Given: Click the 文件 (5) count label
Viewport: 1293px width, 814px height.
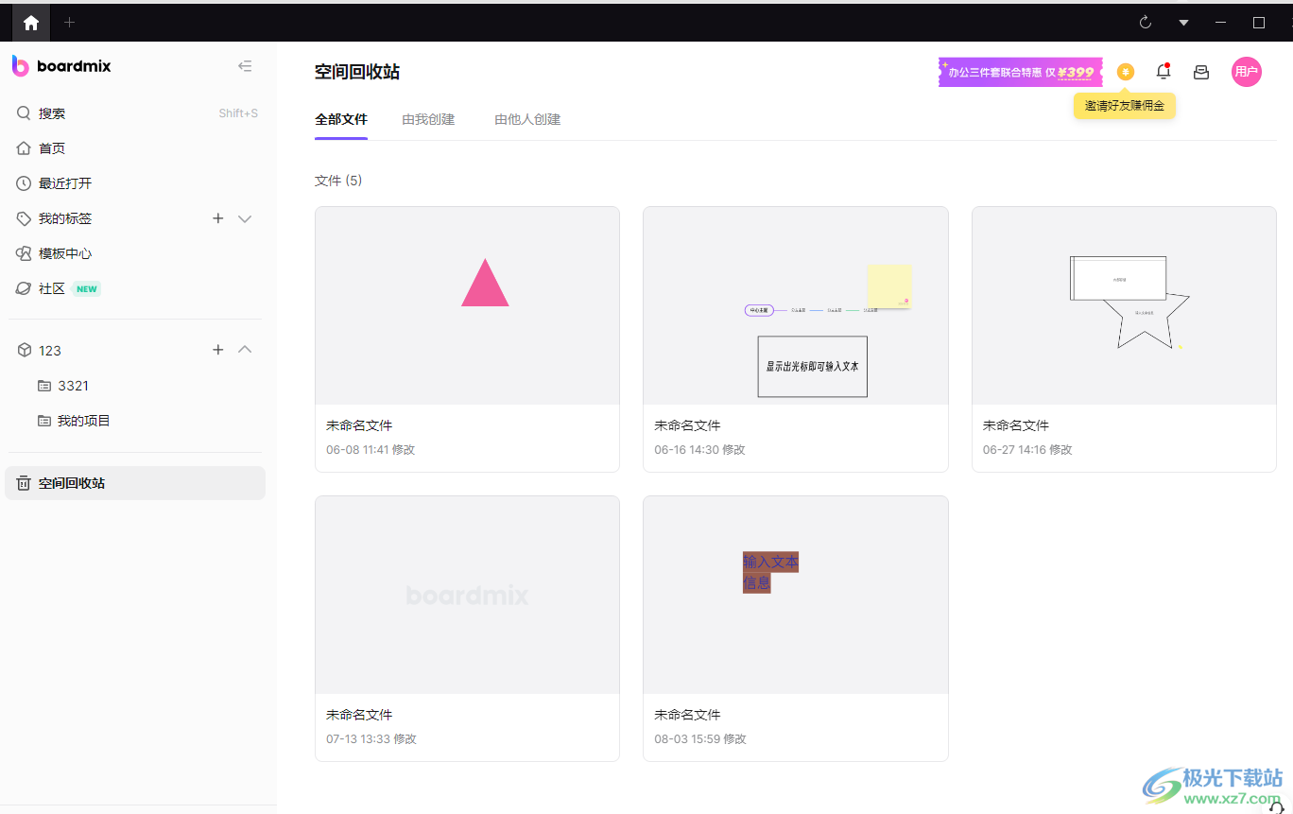Looking at the screenshot, I should [338, 181].
